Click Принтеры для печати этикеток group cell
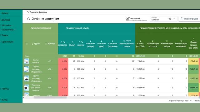This screenshot has width=200, height=112. point(36,88)
